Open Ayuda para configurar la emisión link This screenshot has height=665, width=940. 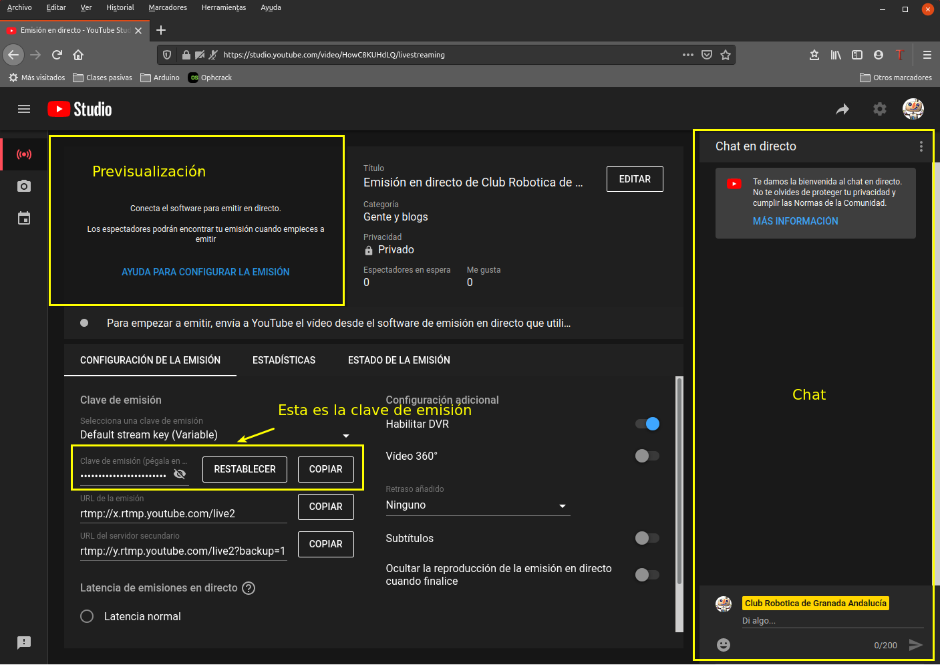[x=206, y=272]
